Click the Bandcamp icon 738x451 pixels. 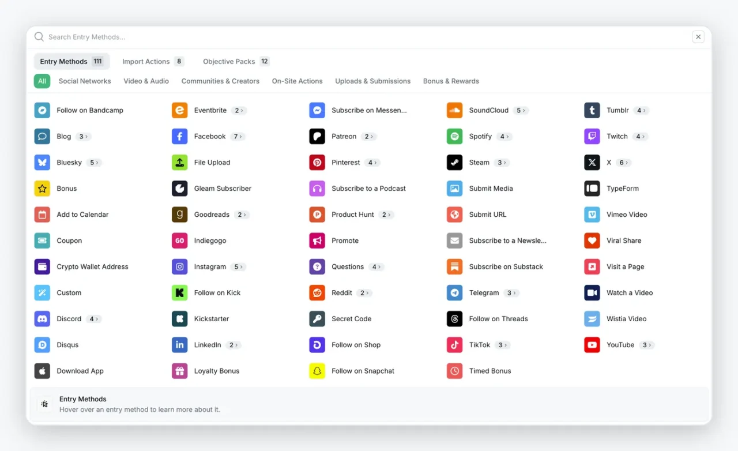[42, 110]
